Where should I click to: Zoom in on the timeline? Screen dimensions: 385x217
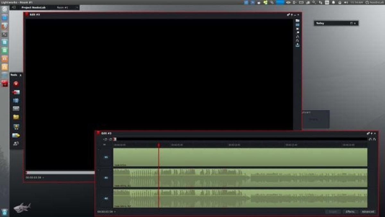click(x=105, y=139)
